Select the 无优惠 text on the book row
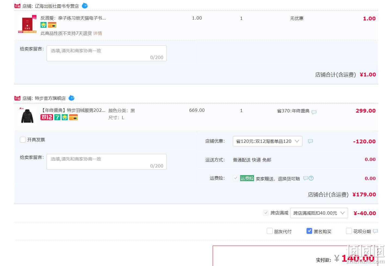387x266 pixels. pos(297,18)
